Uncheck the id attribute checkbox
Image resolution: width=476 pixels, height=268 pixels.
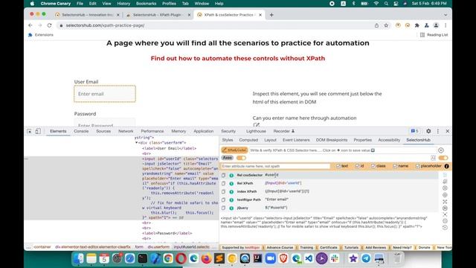point(357,166)
